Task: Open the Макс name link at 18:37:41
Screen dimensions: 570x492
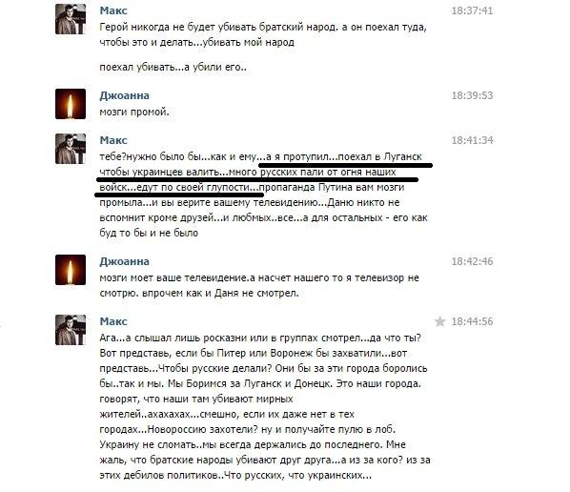Action: click(x=113, y=10)
